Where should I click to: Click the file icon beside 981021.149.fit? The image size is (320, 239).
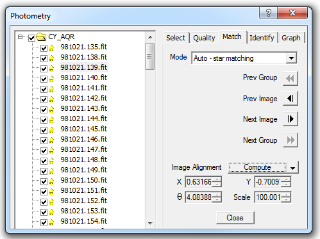[x=51, y=171]
